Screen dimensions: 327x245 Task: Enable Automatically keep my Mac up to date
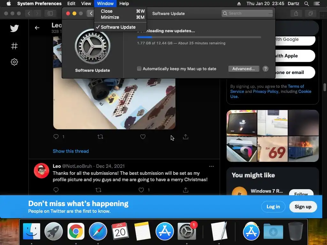point(139,69)
